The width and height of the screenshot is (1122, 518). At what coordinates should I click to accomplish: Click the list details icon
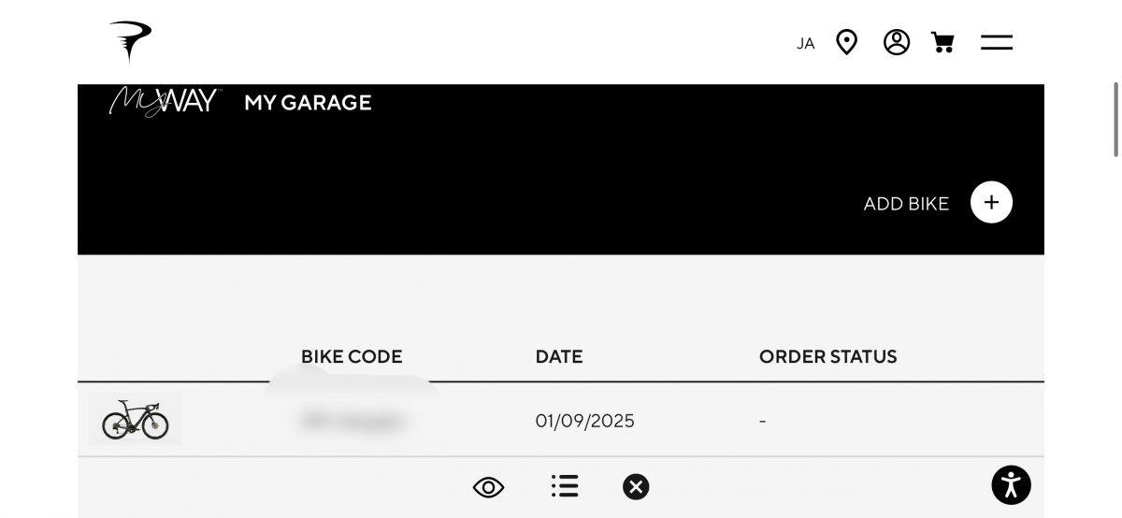tap(565, 486)
